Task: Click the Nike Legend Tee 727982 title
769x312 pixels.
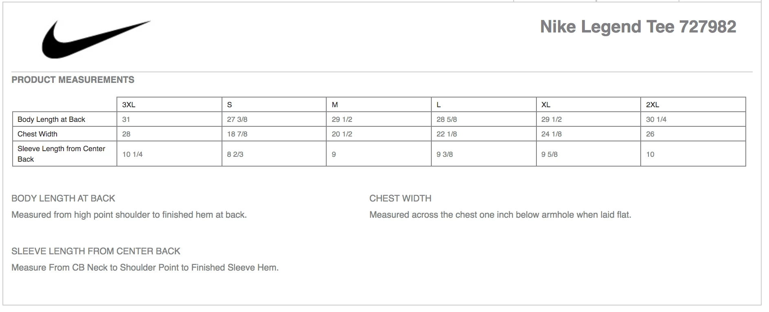Action: [x=638, y=27]
